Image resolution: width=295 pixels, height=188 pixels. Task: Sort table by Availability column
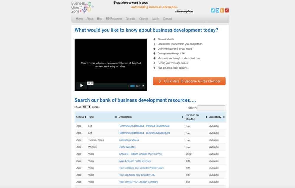click(217, 117)
